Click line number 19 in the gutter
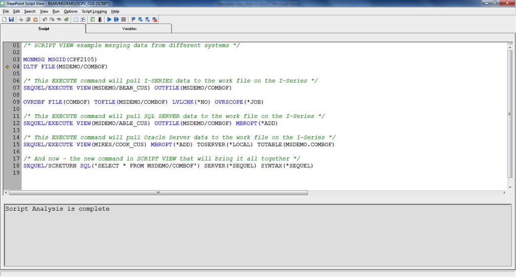The width and height of the screenshot is (516, 277). point(16,173)
